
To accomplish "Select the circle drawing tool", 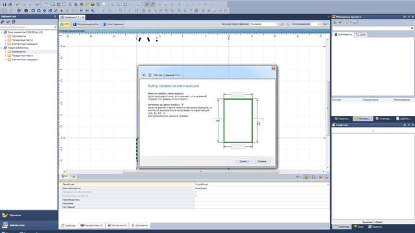I will [x=39, y=10].
